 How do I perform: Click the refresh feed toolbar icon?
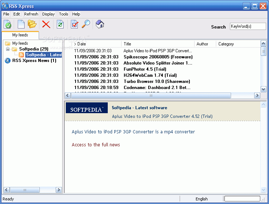(60, 24)
